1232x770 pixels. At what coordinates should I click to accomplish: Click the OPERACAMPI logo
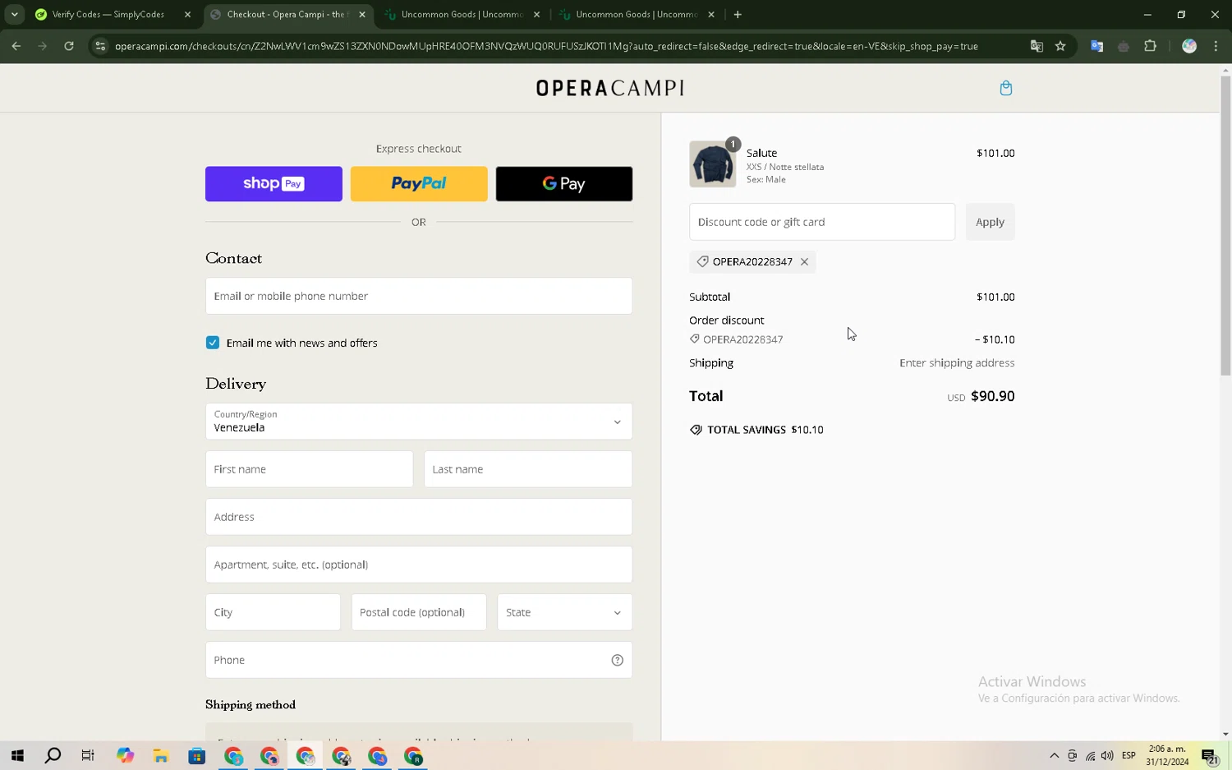click(x=609, y=88)
